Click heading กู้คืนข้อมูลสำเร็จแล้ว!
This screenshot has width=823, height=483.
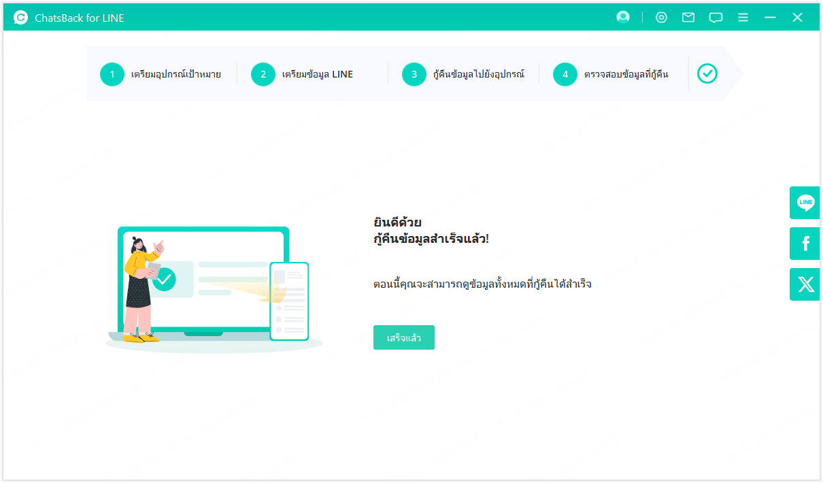pos(431,239)
